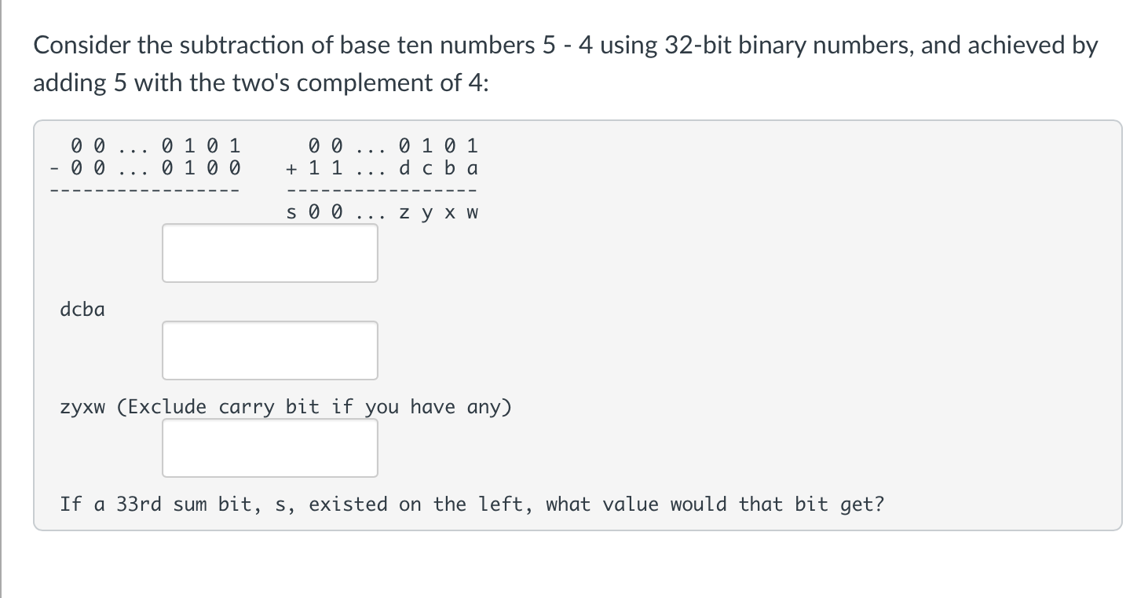Select the s 0 0 sum row text
The width and height of the screenshot is (1148, 598).
382,211
